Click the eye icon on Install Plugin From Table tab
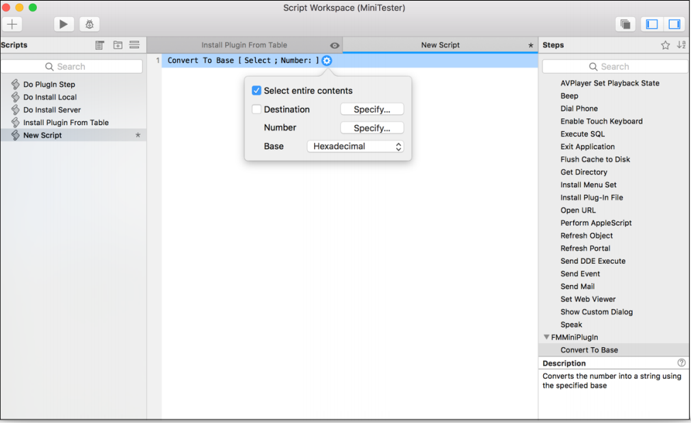This screenshot has width=691, height=423. [335, 45]
